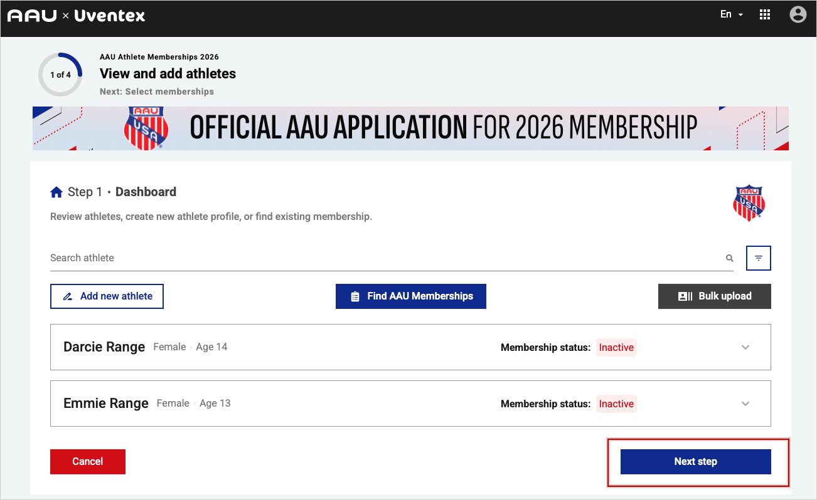Click the home icon beside Step 1
Image resolution: width=817 pixels, height=500 pixels.
click(56, 192)
